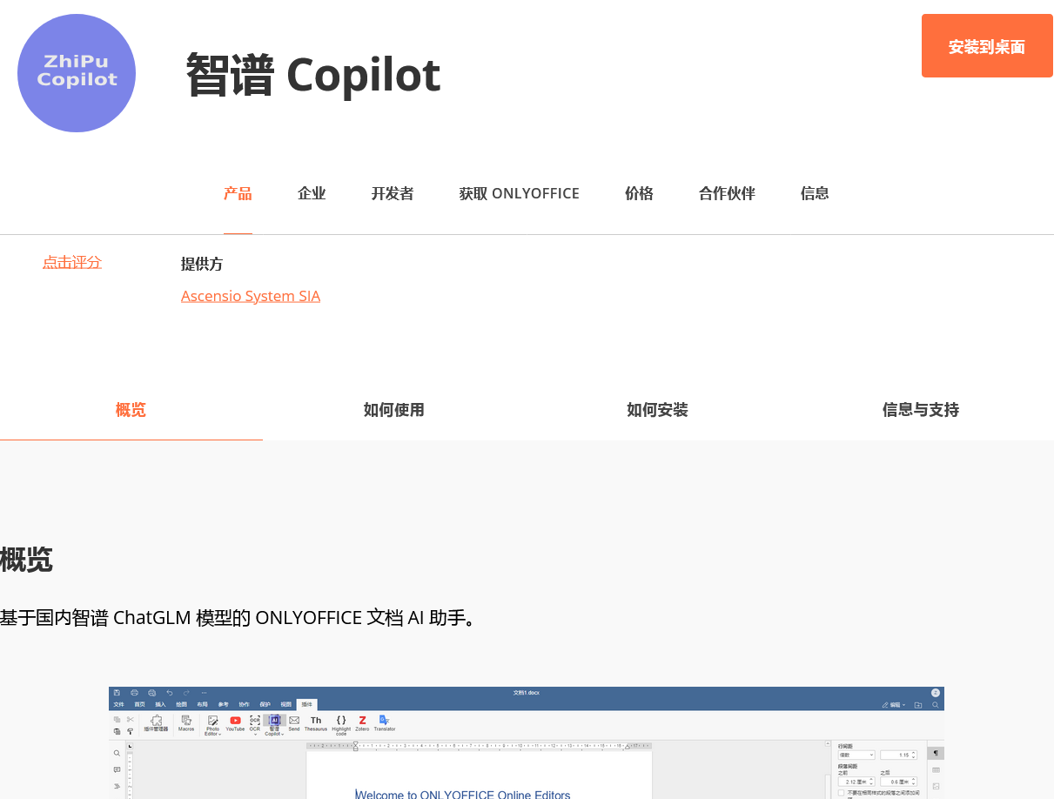Image resolution: width=1054 pixels, height=799 pixels.
Task: Open image settings in the editor's right sidebar
Action: pos(936,786)
